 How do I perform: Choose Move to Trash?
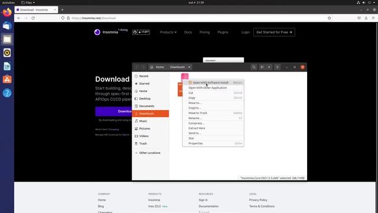click(213, 113)
